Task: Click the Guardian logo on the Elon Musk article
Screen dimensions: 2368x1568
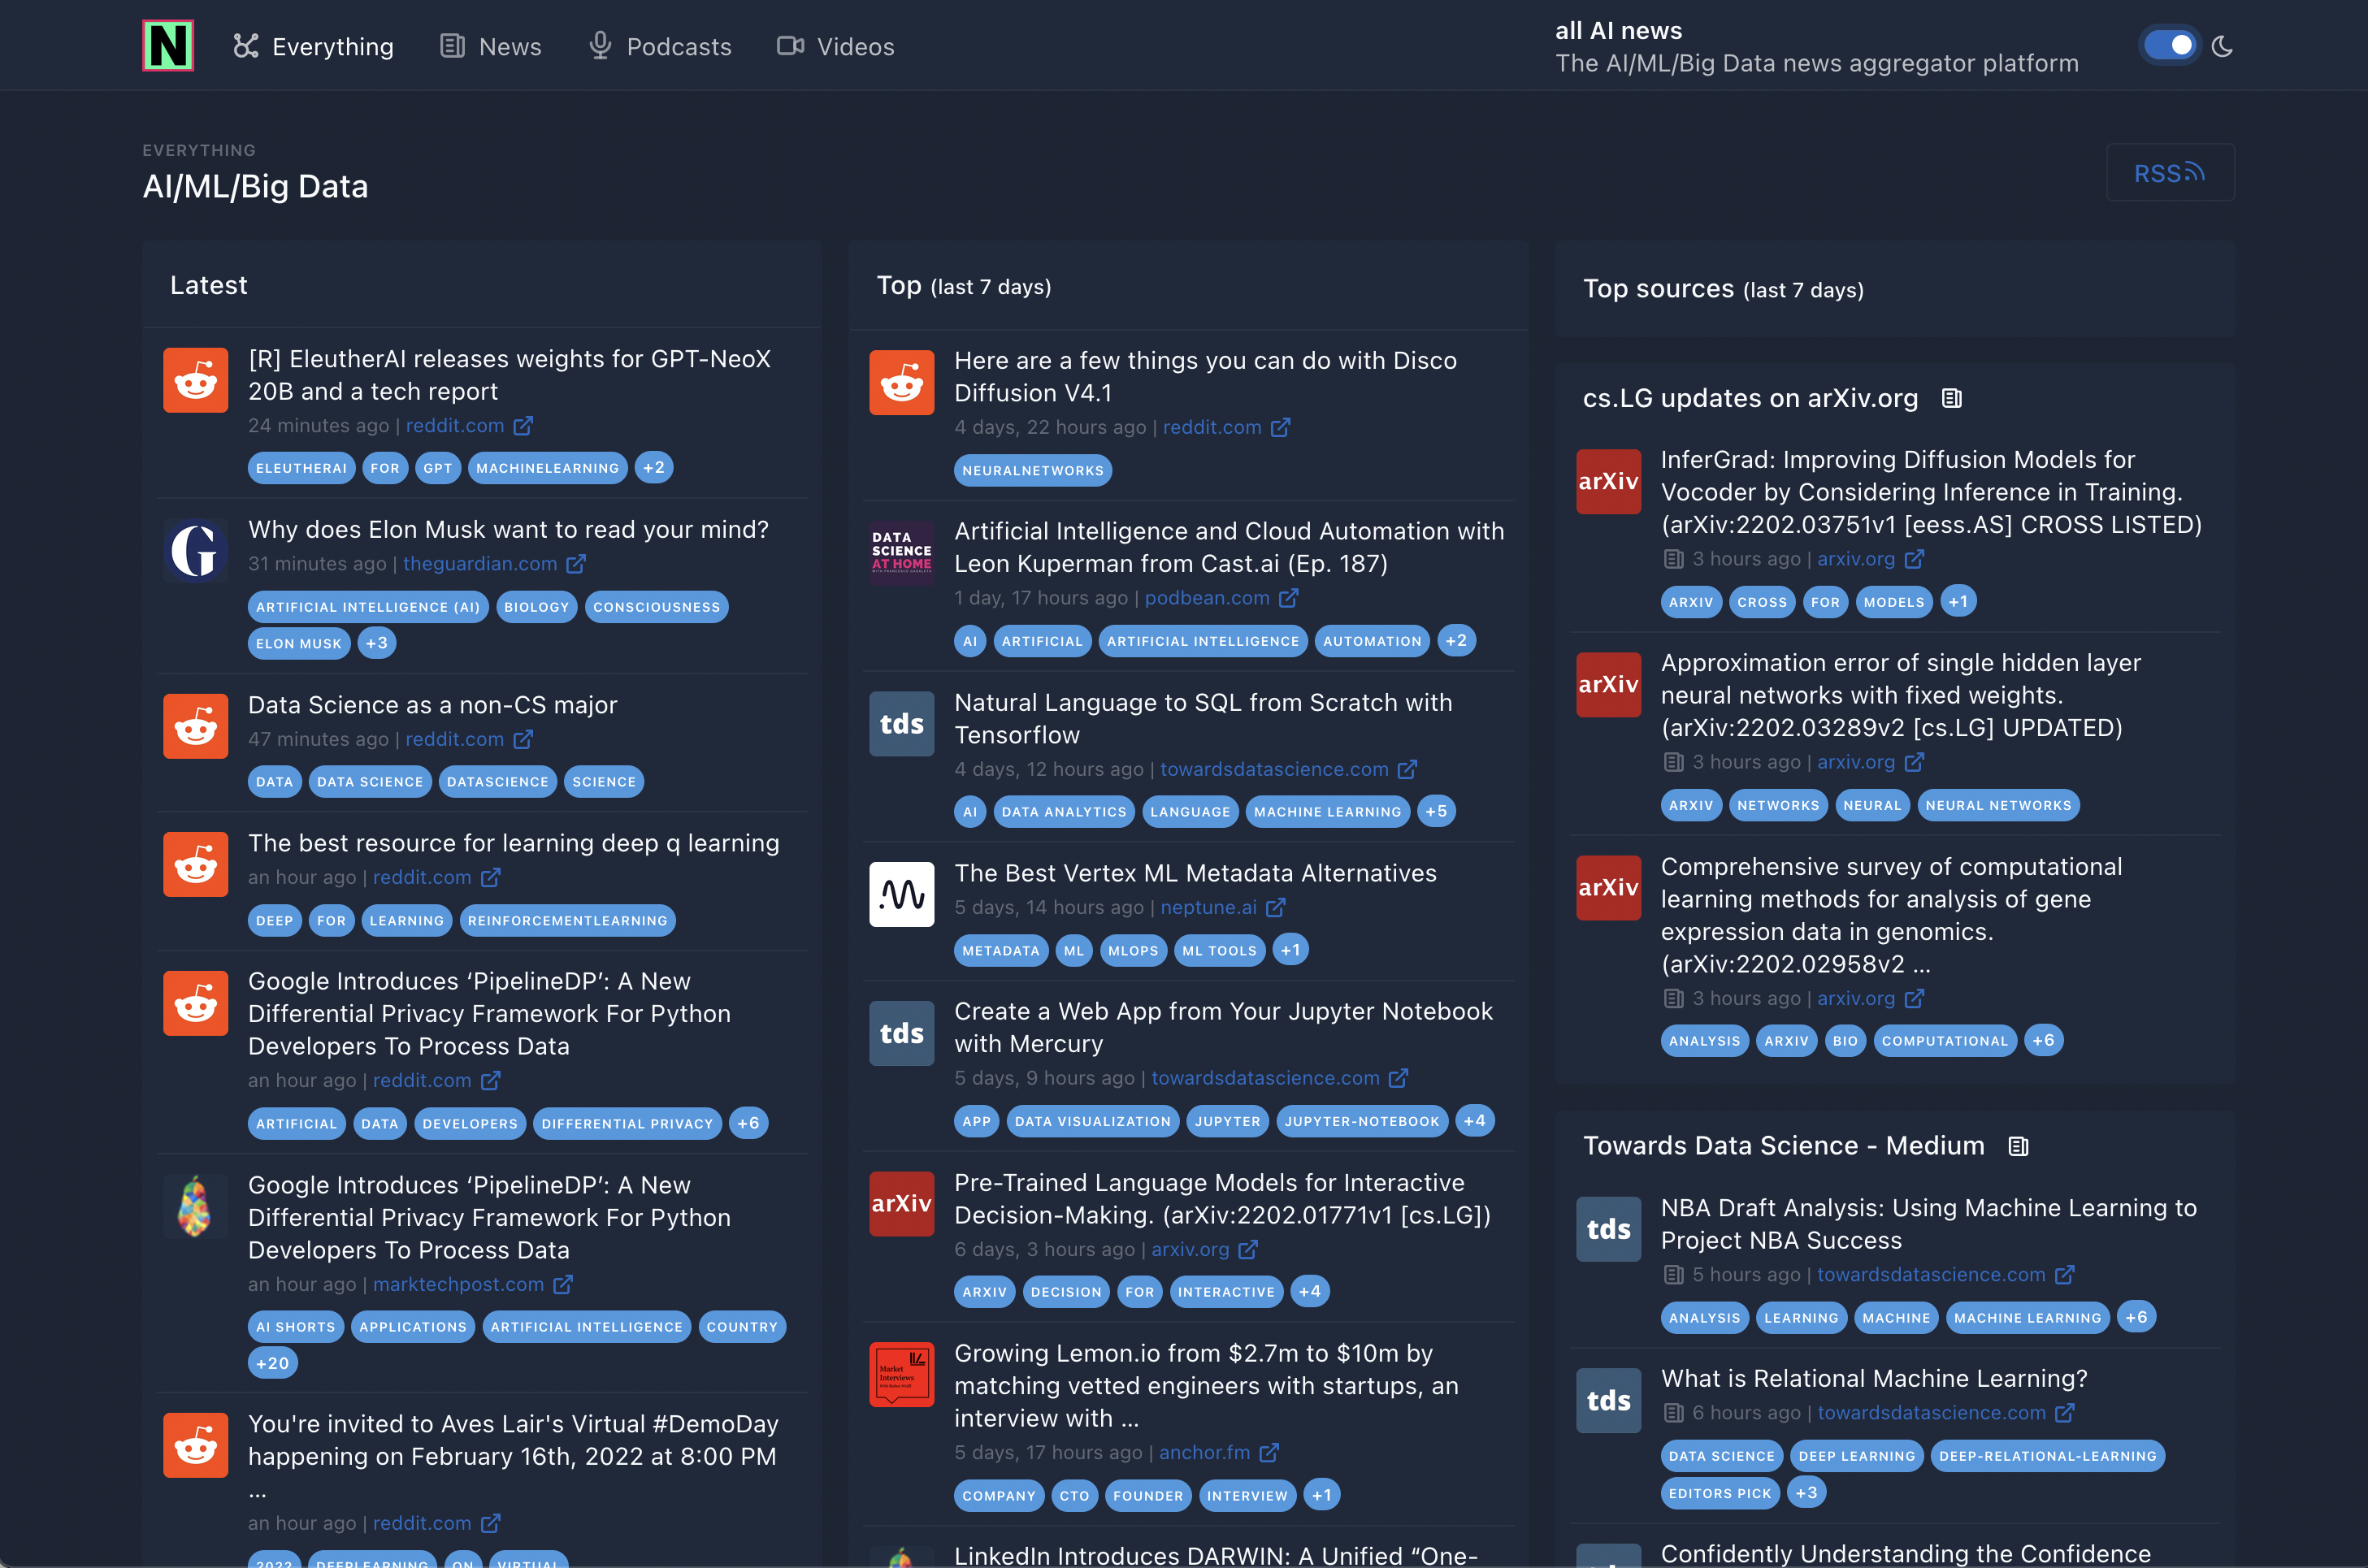Action: 196,550
